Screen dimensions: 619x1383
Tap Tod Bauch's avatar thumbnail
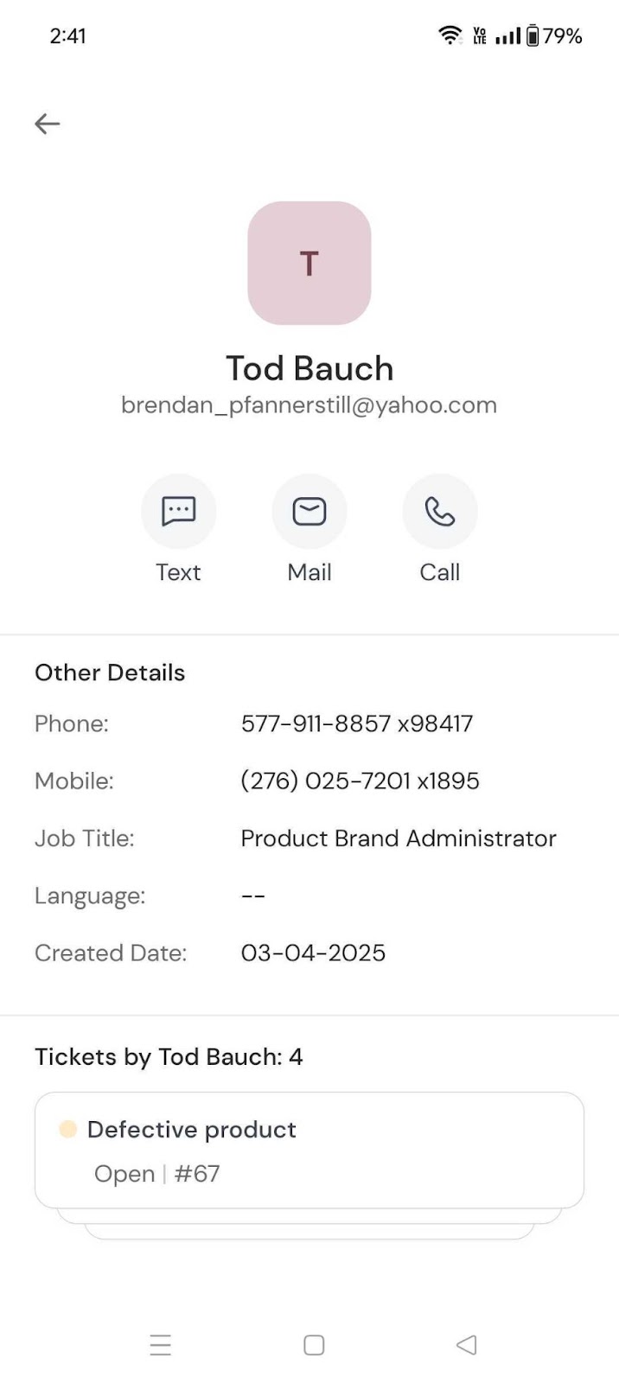pyautogui.click(x=309, y=263)
